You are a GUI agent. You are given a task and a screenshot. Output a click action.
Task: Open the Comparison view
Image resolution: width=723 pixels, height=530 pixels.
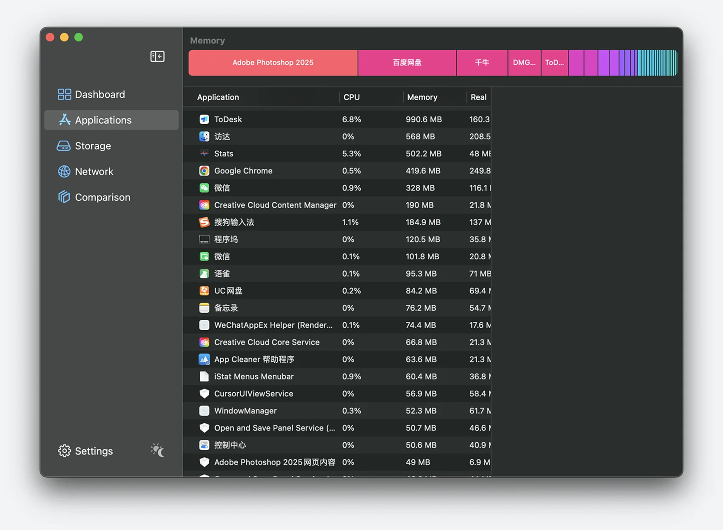click(x=102, y=197)
